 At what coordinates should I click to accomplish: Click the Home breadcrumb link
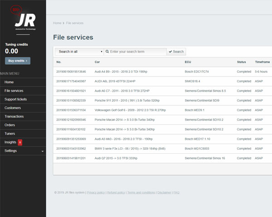point(57,23)
